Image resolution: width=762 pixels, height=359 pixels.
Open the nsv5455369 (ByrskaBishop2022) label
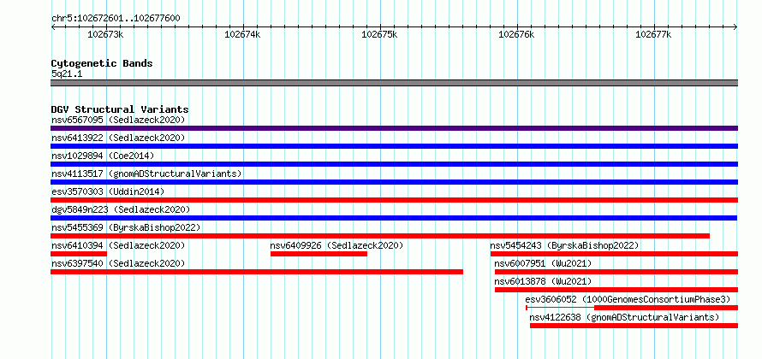point(126,227)
